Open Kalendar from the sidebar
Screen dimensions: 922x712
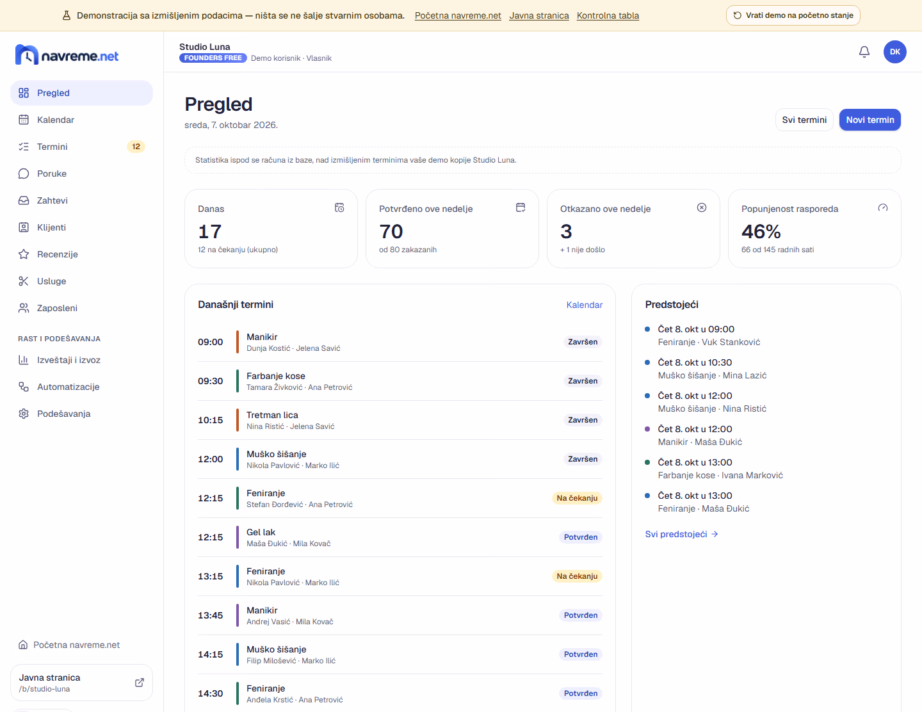pyautogui.click(x=81, y=120)
